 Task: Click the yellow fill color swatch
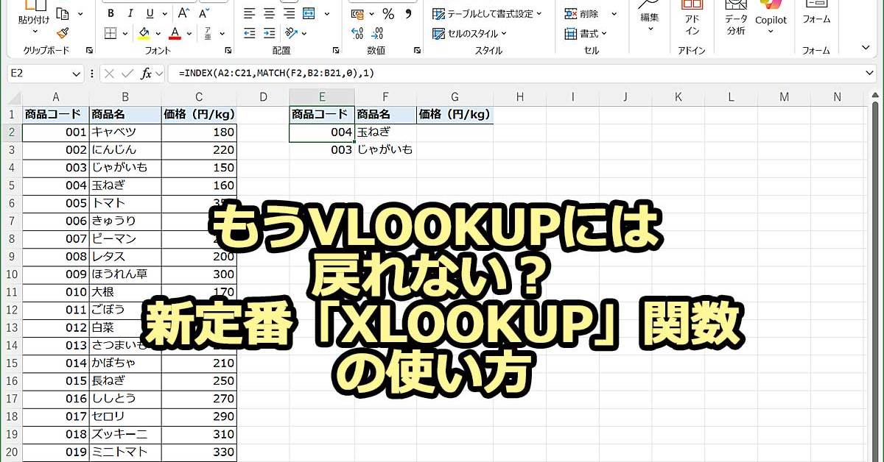click(144, 33)
